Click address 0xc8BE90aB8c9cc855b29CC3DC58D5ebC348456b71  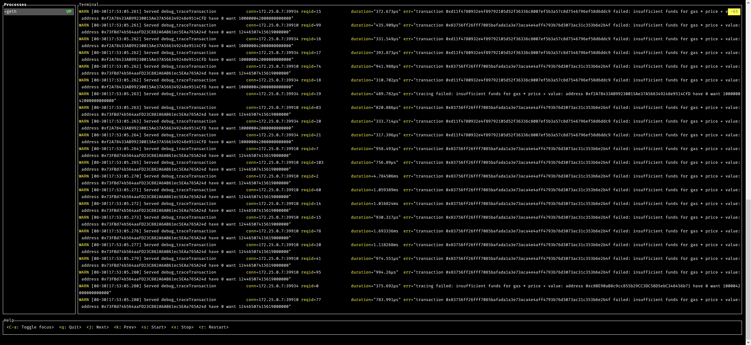[638, 286]
